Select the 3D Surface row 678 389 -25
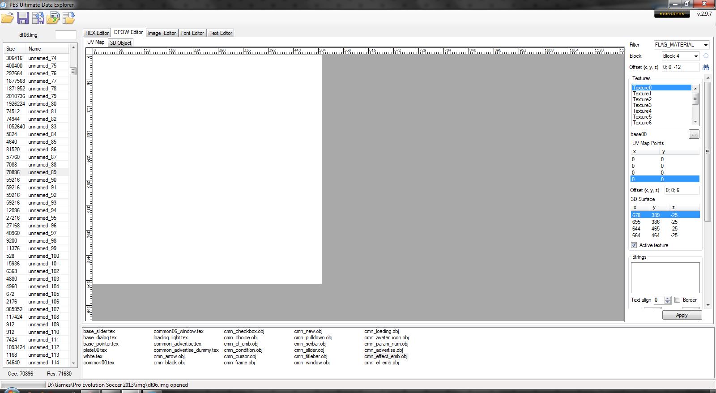The image size is (716, 393). pyautogui.click(x=665, y=215)
